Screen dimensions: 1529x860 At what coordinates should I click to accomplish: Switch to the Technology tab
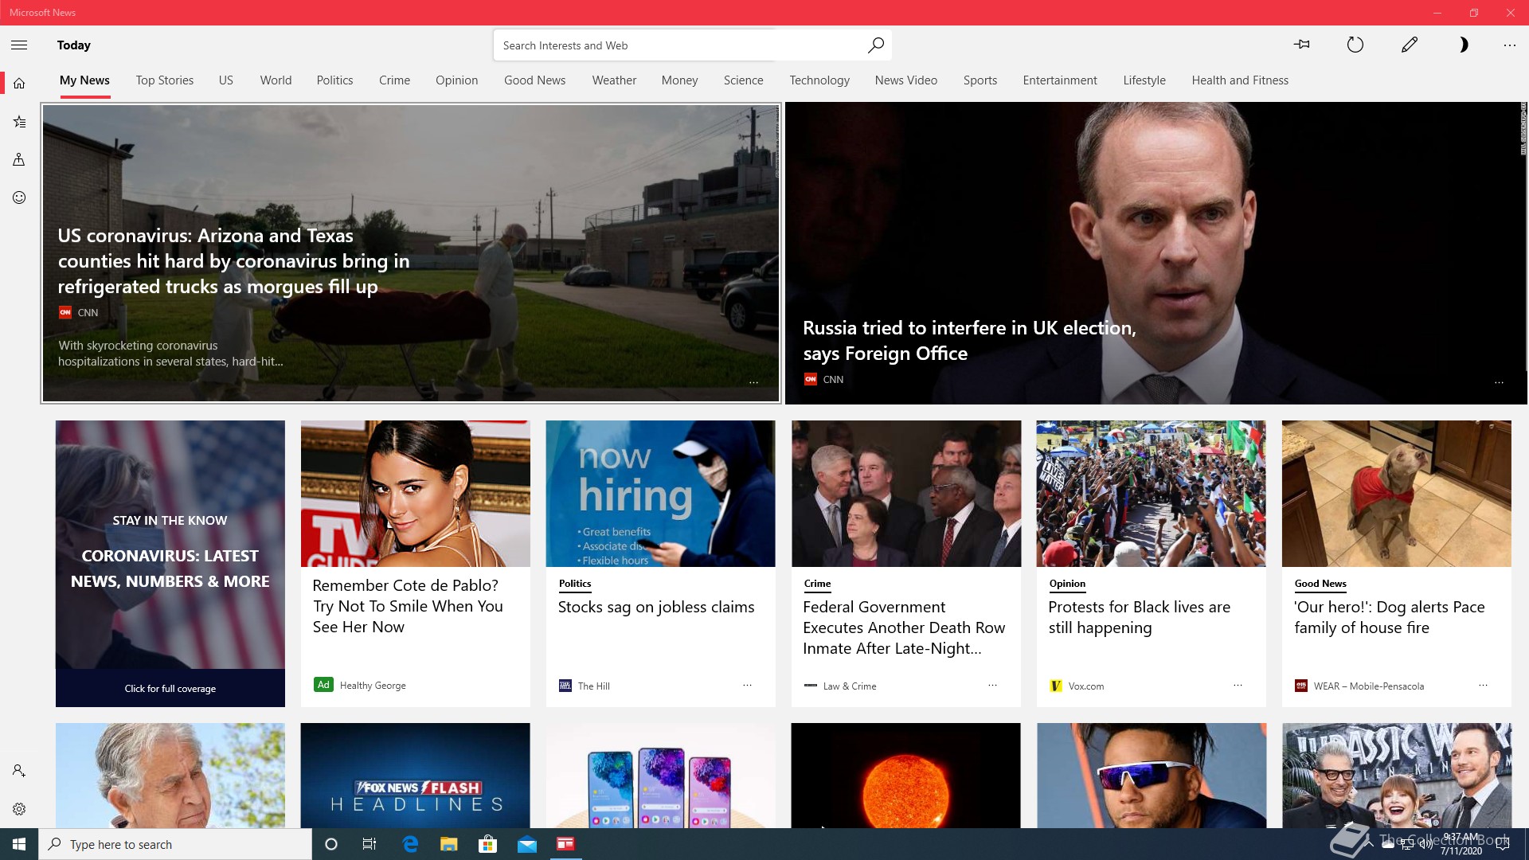819,80
